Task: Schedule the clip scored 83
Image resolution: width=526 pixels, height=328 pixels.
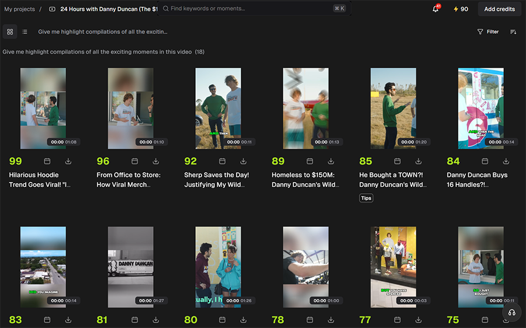Action: [x=47, y=320]
